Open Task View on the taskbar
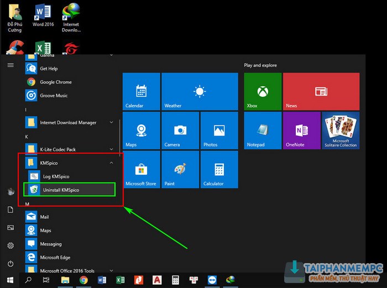This screenshot has height=288, width=387. pyautogui.click(x=46, y=280)
